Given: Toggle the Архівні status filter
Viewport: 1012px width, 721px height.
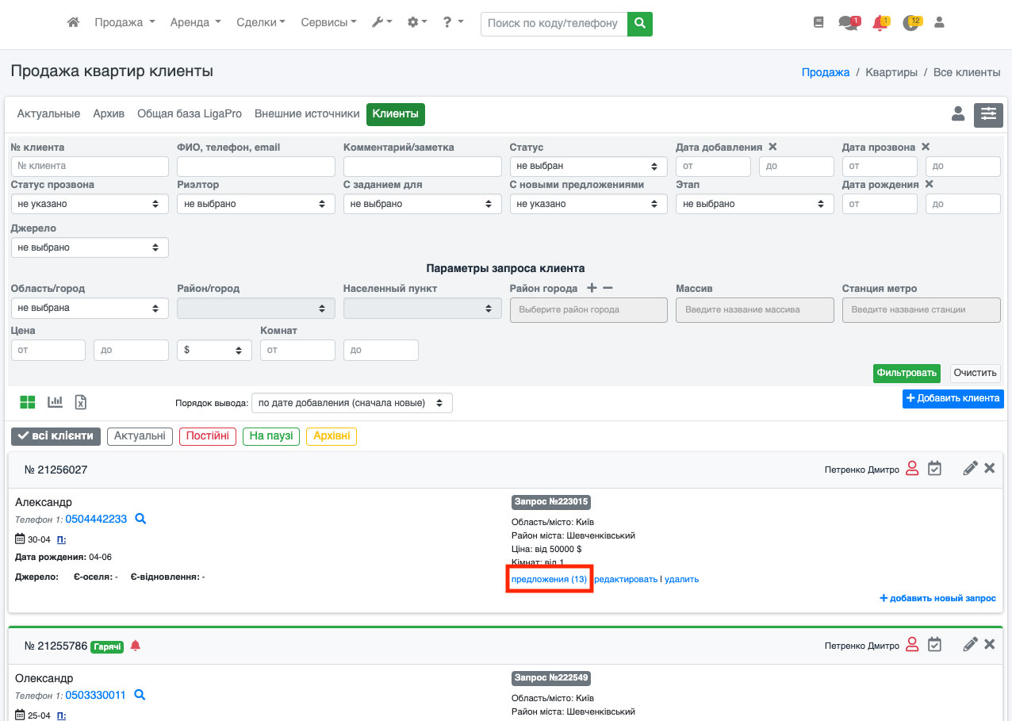Looking at the screenshot, I should pyautogui.click(x=332, y=436).
